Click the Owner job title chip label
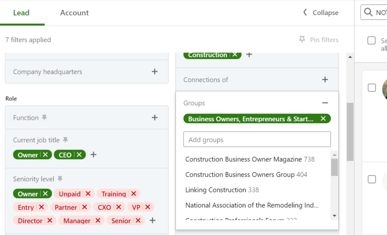The image size is (387, 235). coord(27,155)
